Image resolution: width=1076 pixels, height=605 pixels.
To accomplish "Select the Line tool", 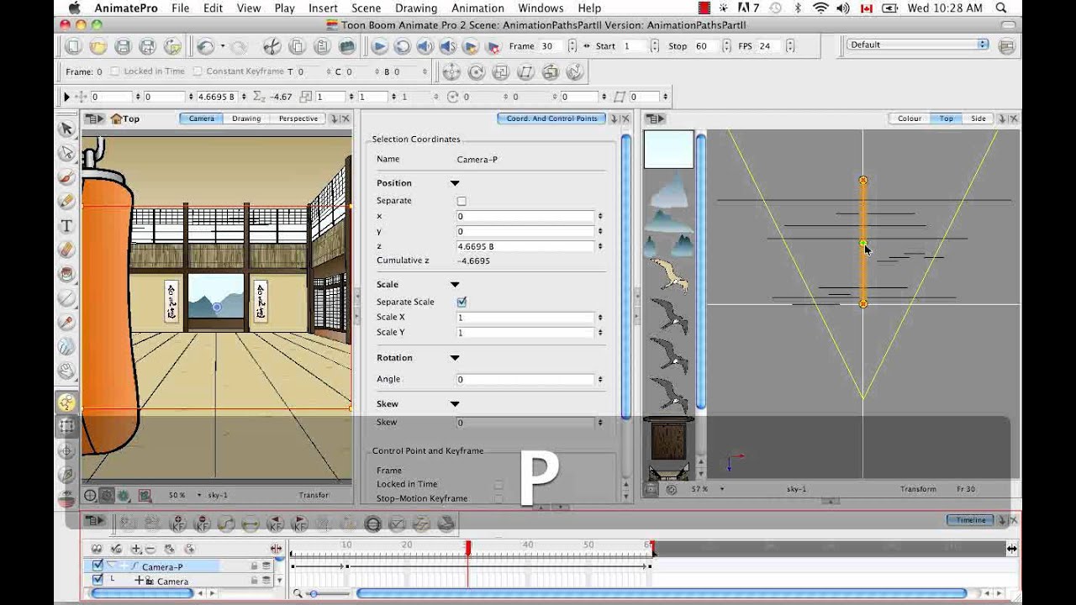I will pyautogui.click(x=66, y=298).
